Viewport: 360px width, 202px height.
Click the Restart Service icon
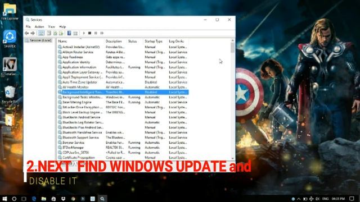[x=102, y=33]
